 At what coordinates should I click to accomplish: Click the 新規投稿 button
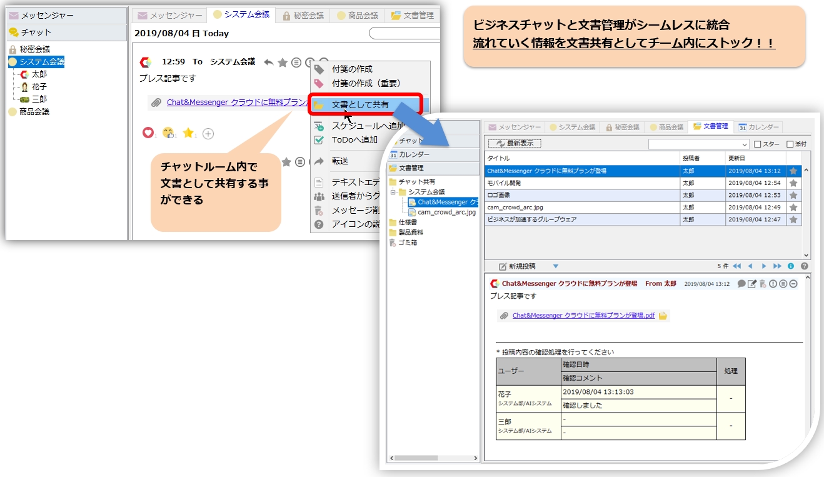point(516,266)
